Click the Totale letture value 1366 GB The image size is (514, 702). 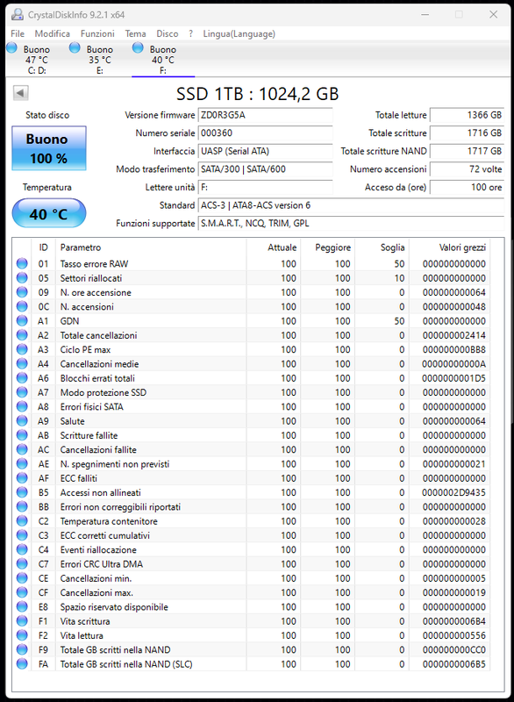pos(467,115)
